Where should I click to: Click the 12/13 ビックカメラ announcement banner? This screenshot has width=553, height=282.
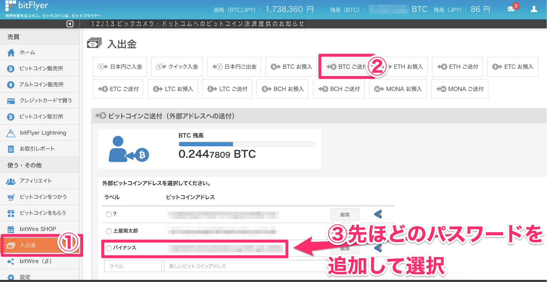[x=198, y=24]
